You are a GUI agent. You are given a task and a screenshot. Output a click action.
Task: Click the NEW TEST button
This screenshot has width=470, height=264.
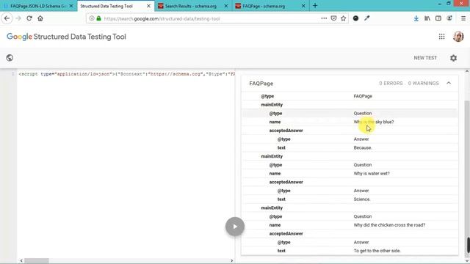pyautogui.click(x=425, y=58)
